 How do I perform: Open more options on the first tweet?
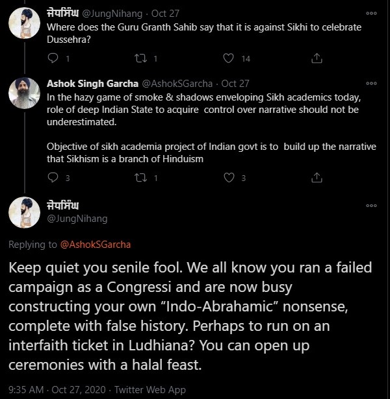click(371, 13)
